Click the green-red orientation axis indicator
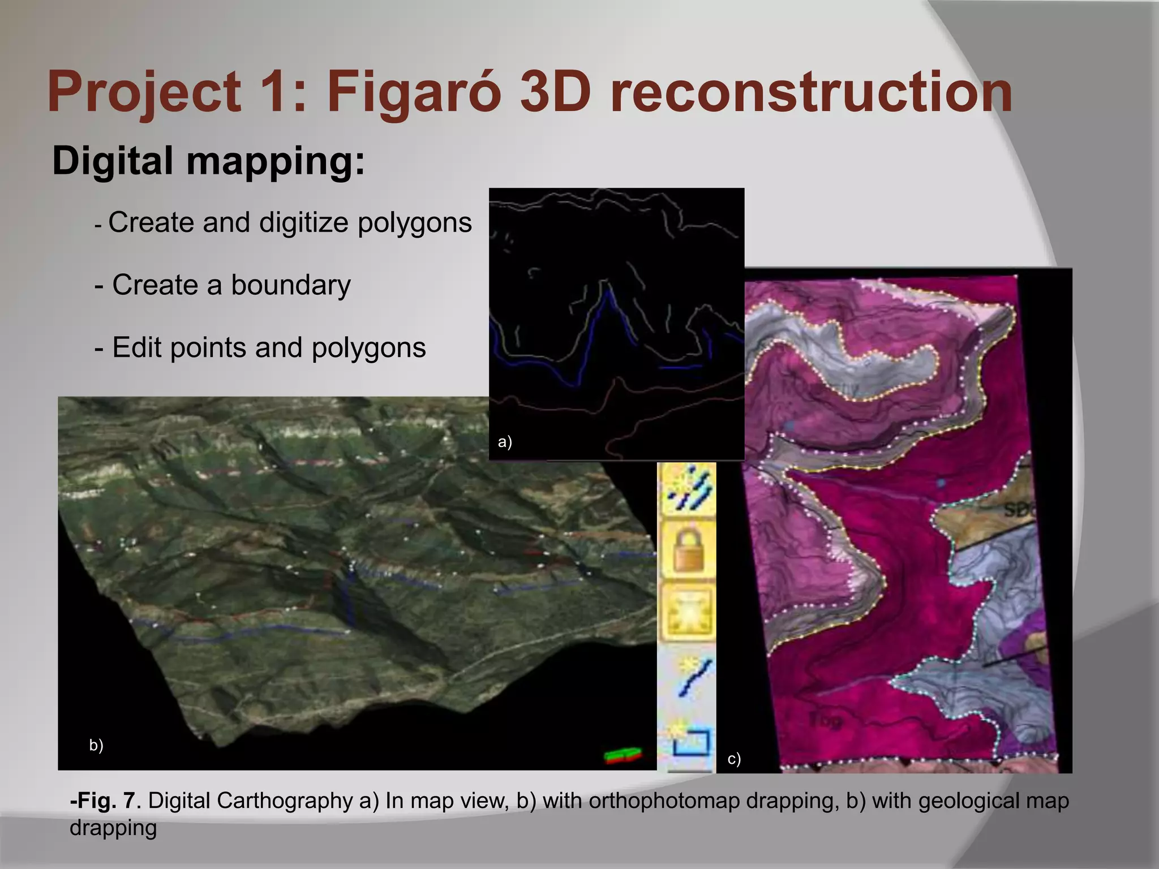 tap(622, 756)
